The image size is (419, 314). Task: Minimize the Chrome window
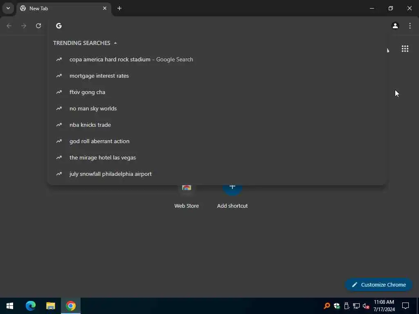point(372,8)
